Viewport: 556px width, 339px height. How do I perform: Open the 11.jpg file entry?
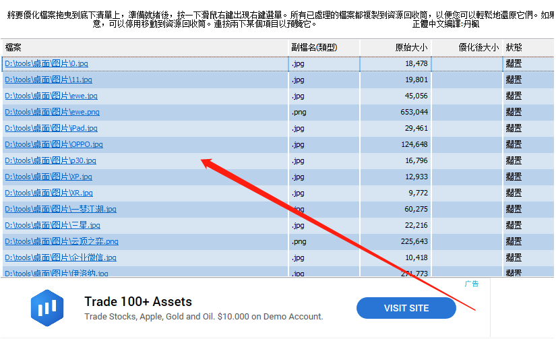click(x=48, y=80)
